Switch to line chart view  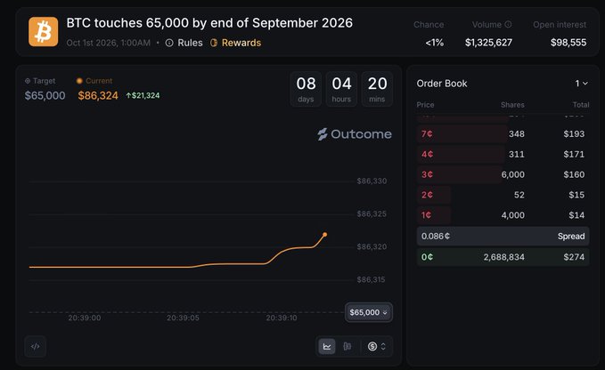(327, 347)
